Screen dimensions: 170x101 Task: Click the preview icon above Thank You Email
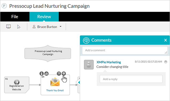pos(59,74)
